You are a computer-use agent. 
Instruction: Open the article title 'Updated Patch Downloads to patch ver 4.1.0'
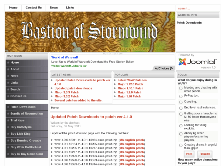[91, 117]
